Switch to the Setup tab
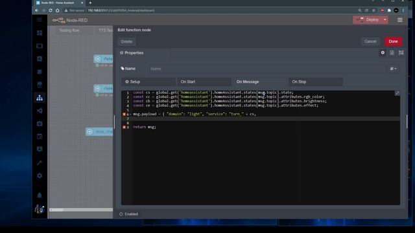Image resolution: width=415 pixels, height=233 pixels. (x=148, y=82)
